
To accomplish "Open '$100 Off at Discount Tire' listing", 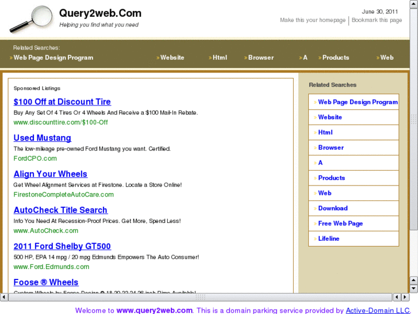I will 62,102.
